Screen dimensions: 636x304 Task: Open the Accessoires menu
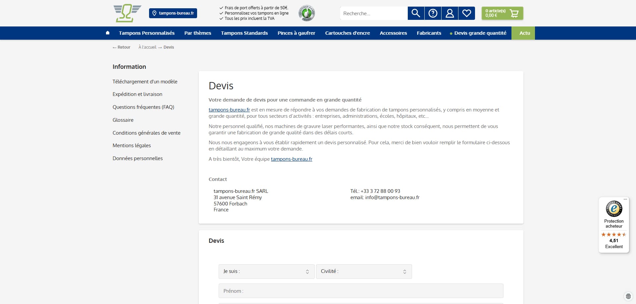393,33
